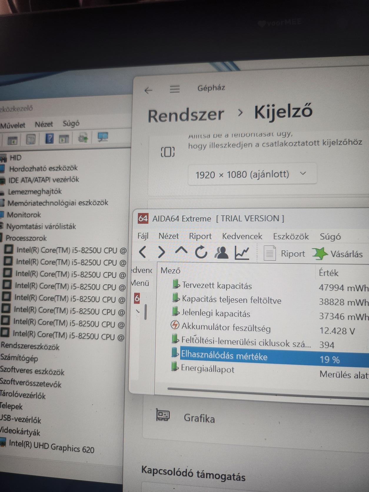Go forward with AIDA64 right arrow
The width and height of the screenshot is (369, 492).
tap(161, 252)
